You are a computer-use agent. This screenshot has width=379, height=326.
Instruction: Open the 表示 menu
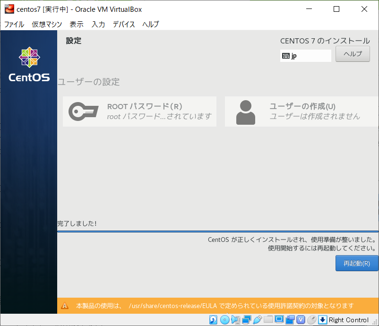[x=77, y=25]
